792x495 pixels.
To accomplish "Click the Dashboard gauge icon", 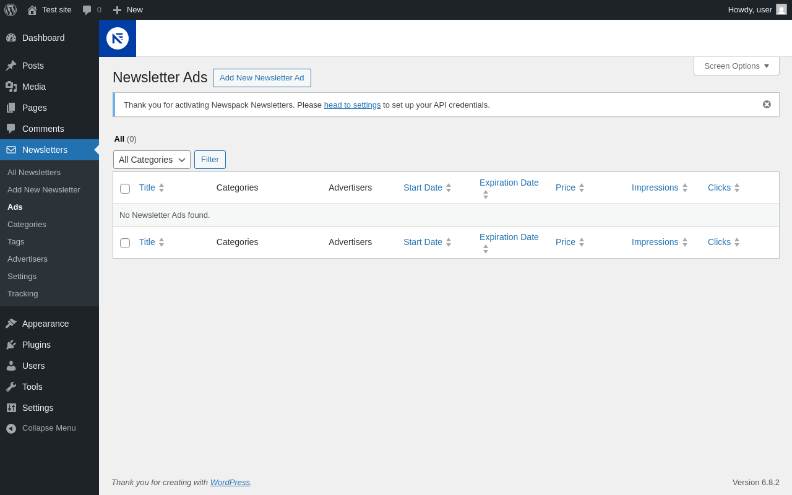I will (x=11, y=38).
